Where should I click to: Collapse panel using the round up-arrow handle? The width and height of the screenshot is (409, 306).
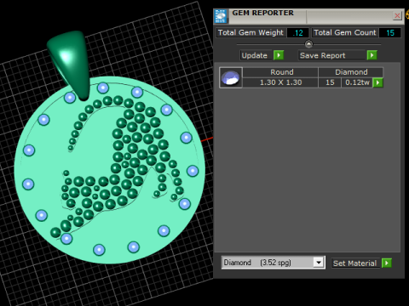coord(308,44)
